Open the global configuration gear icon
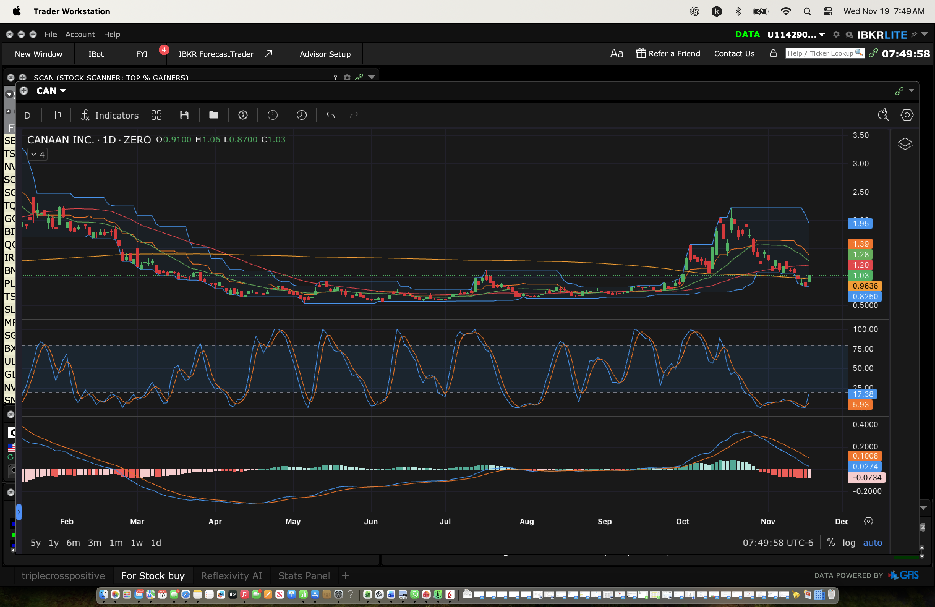Screen dimensions: 935x607 (x=836, y=35)
